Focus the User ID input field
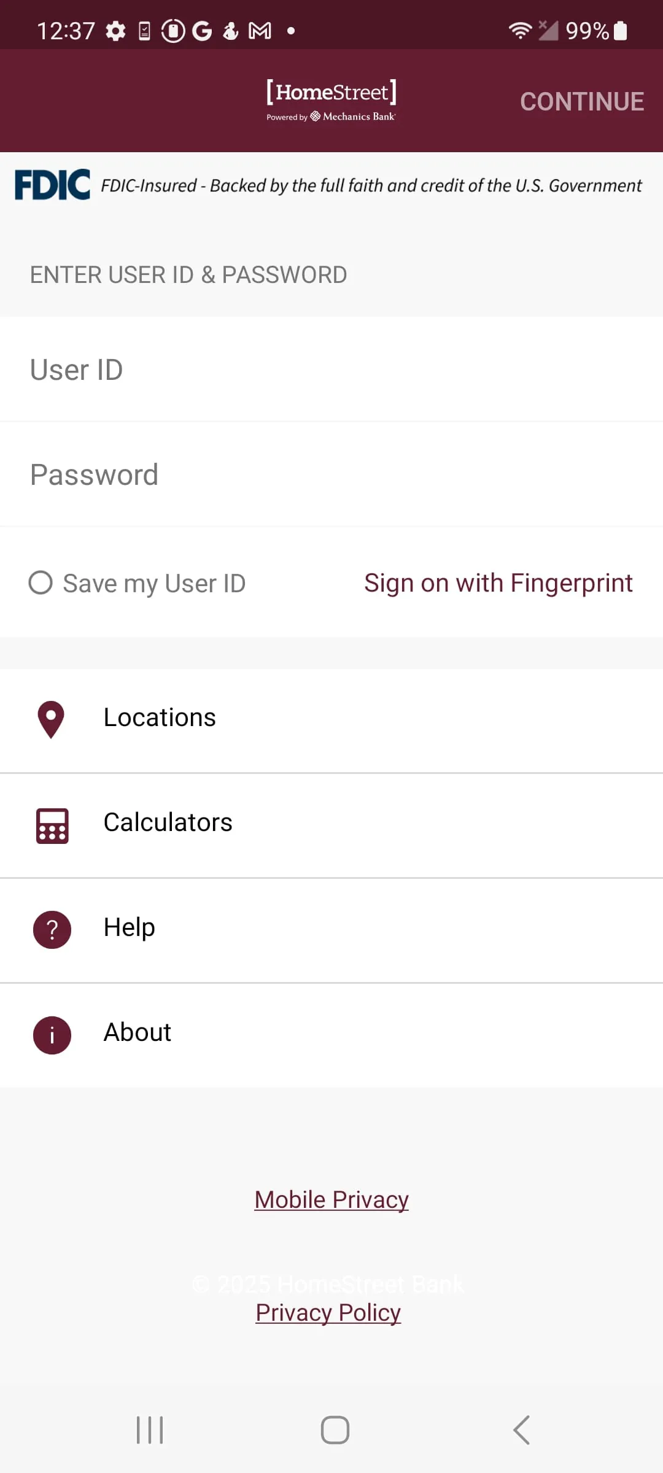Screen dimensions: 663x1473 [331, 370]
